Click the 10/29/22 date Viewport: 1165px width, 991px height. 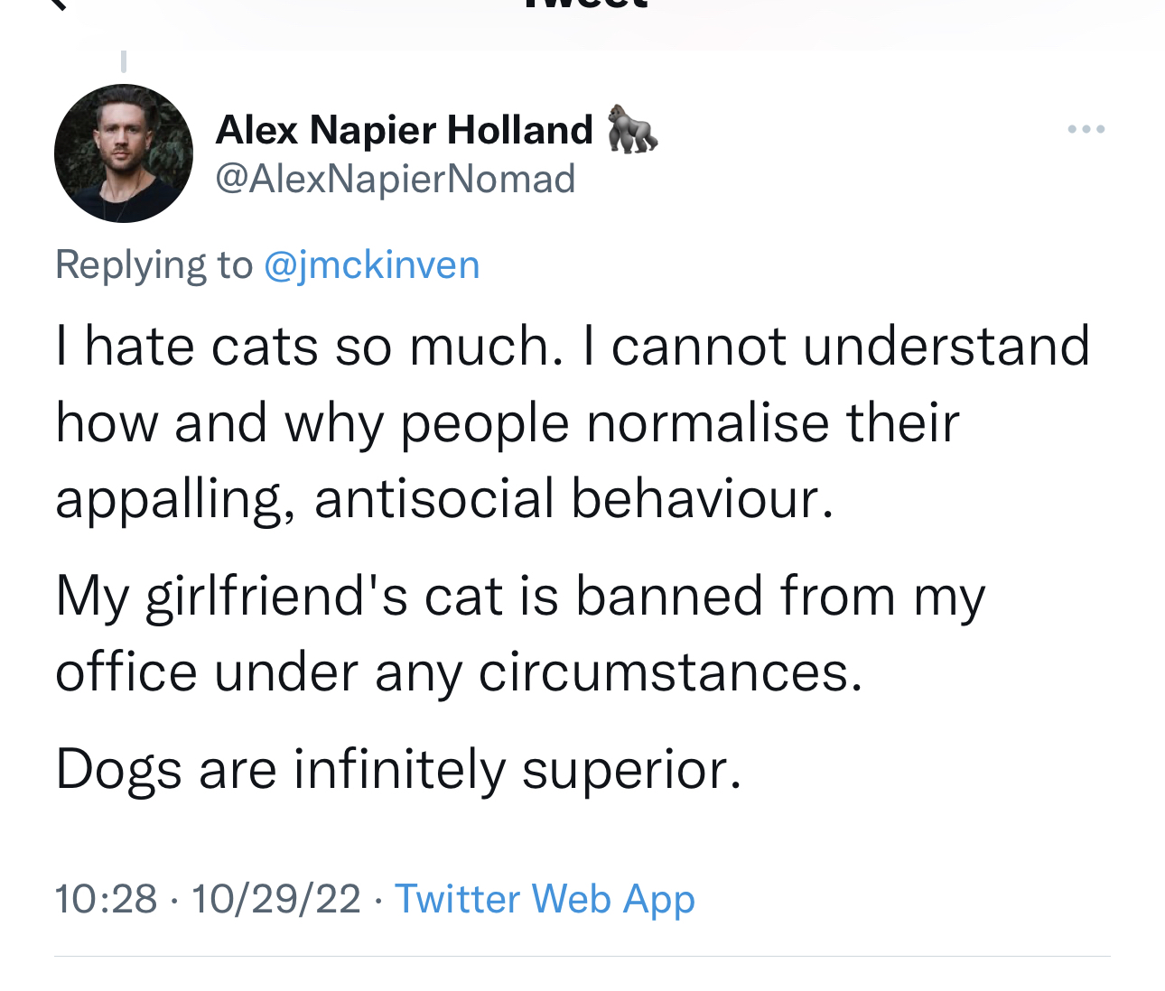click(275, 899)
